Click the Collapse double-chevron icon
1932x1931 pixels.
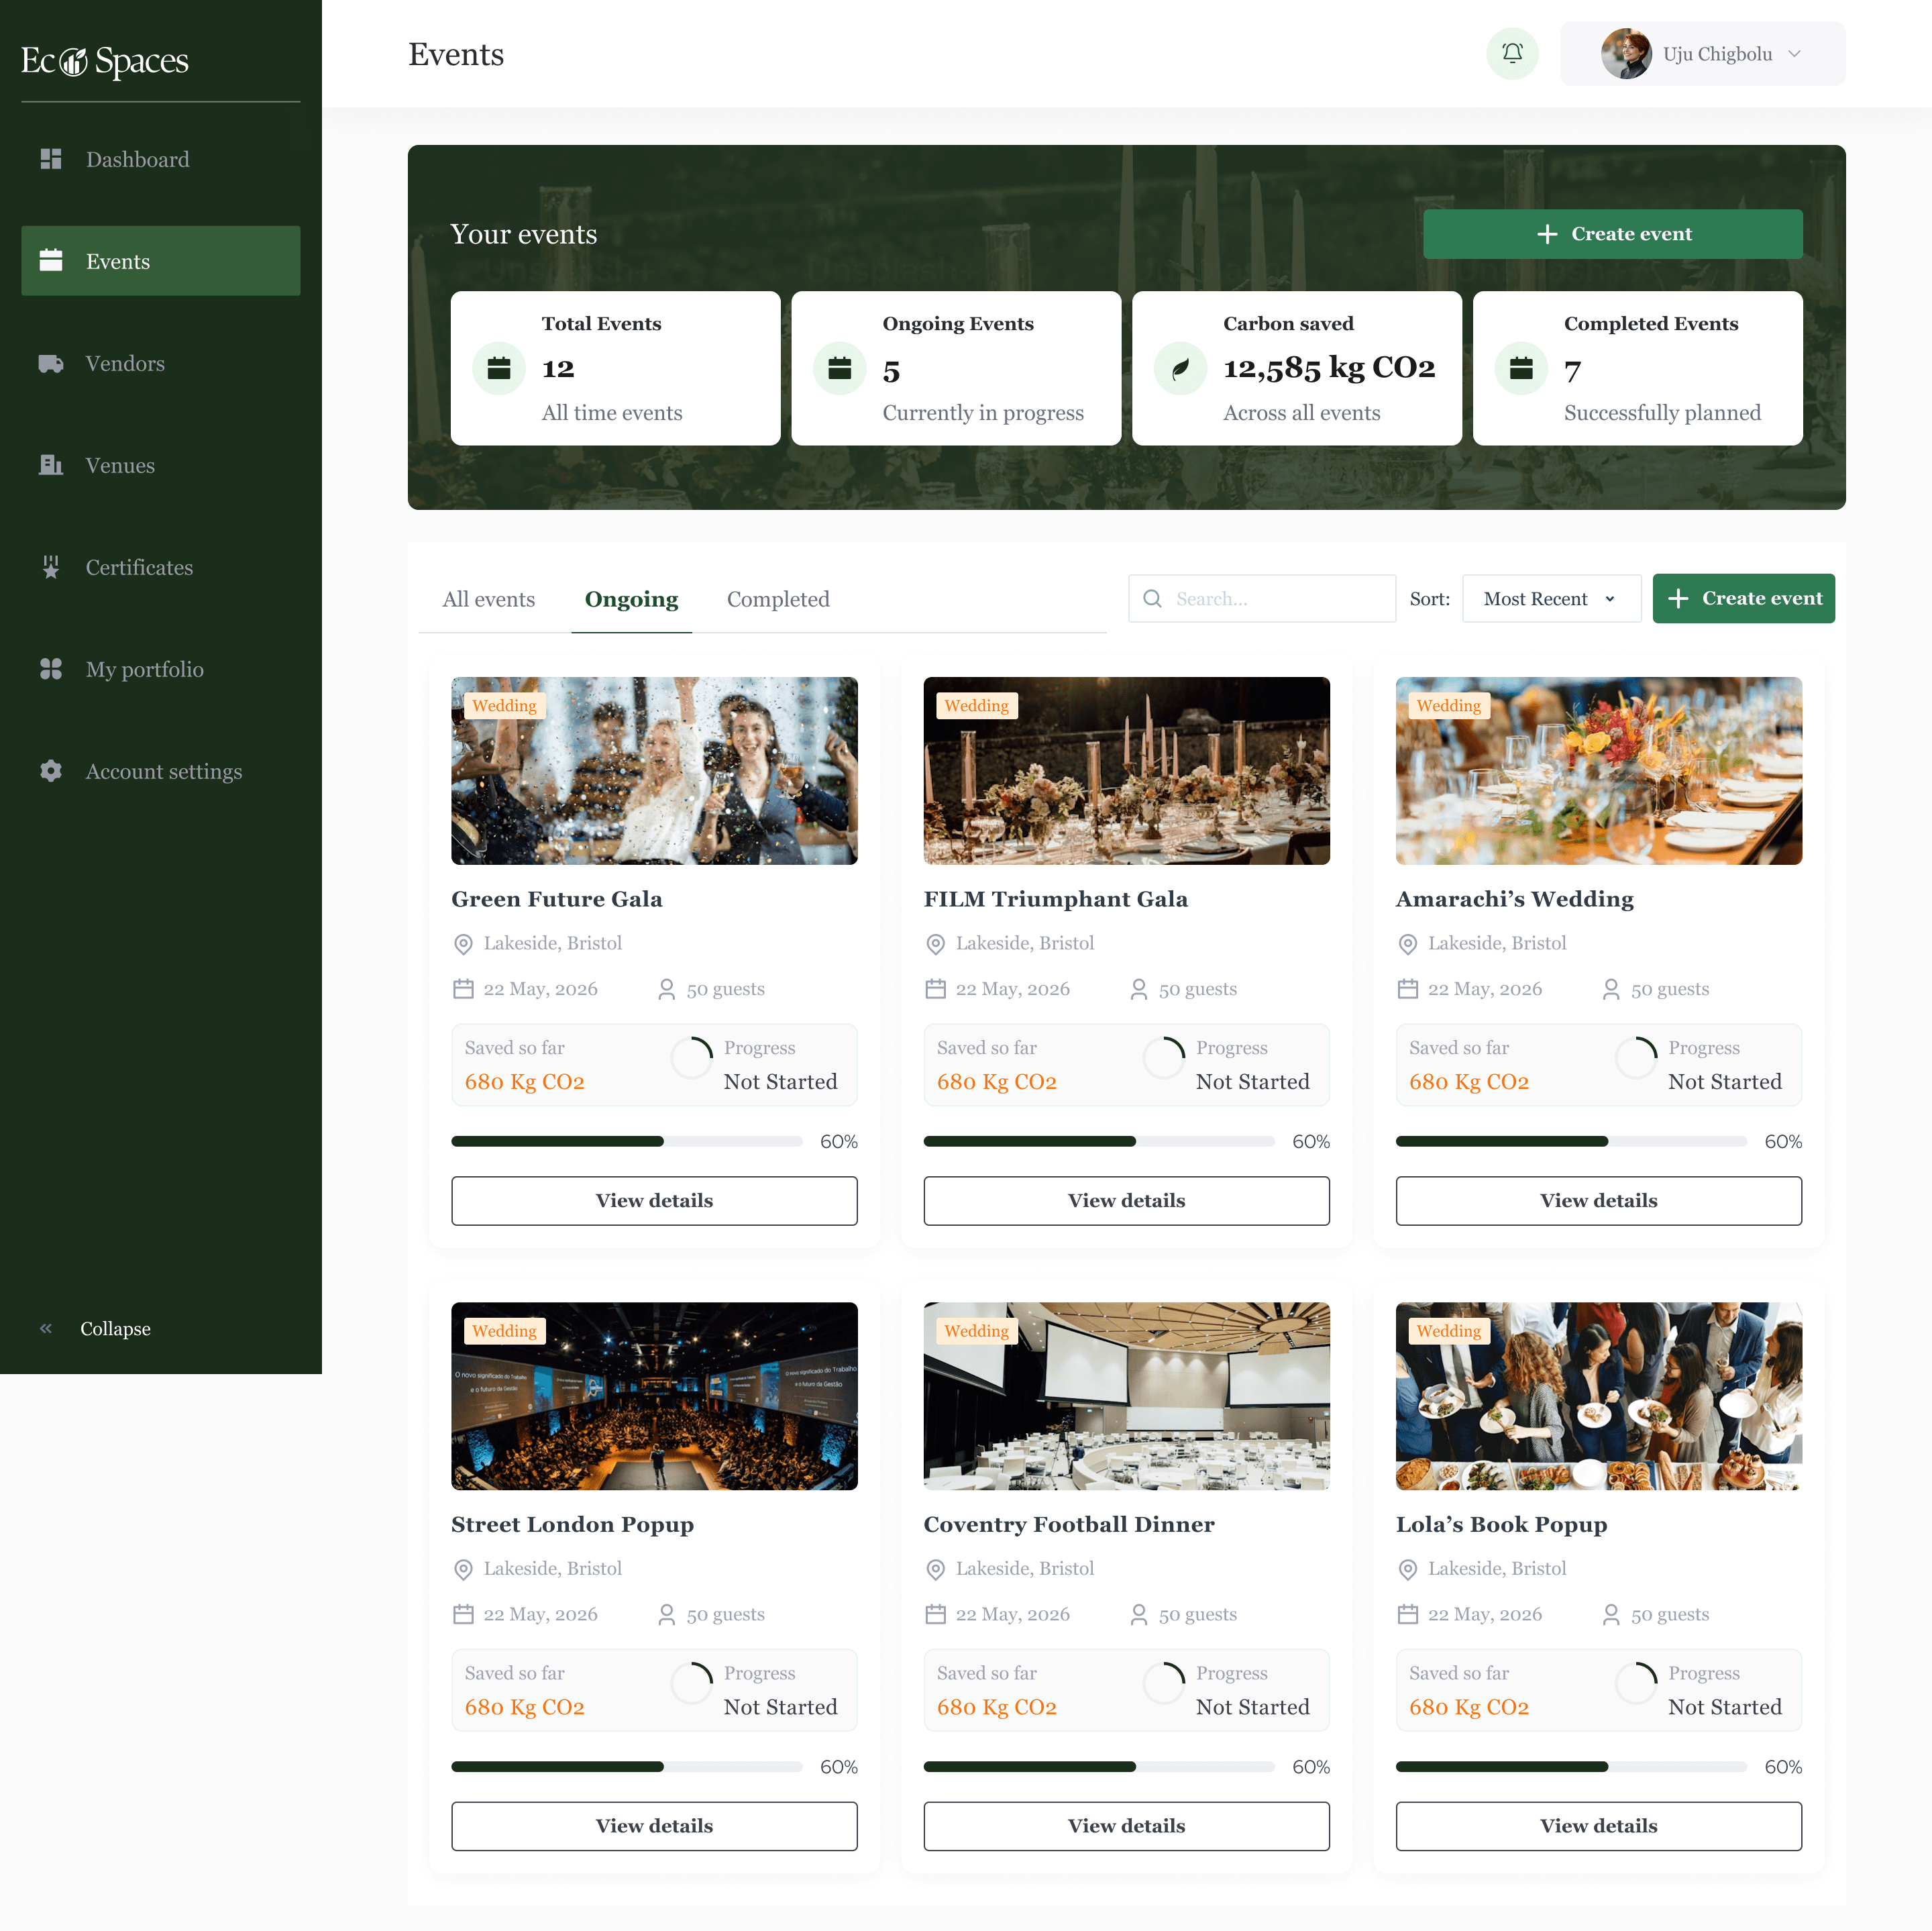pos(46,1329)
